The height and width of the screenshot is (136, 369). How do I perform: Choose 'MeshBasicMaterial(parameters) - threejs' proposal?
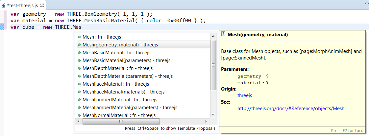[143, 60]
